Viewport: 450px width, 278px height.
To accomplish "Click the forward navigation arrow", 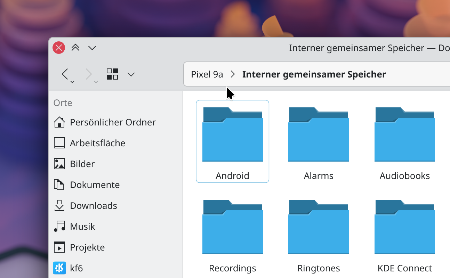I will (x=89, y=74).
